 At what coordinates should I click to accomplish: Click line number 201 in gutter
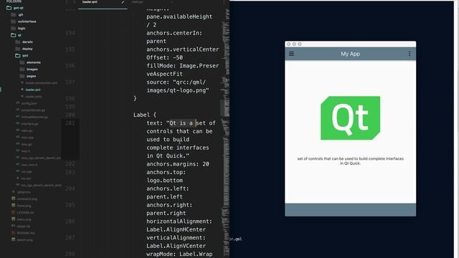(70, 123)
